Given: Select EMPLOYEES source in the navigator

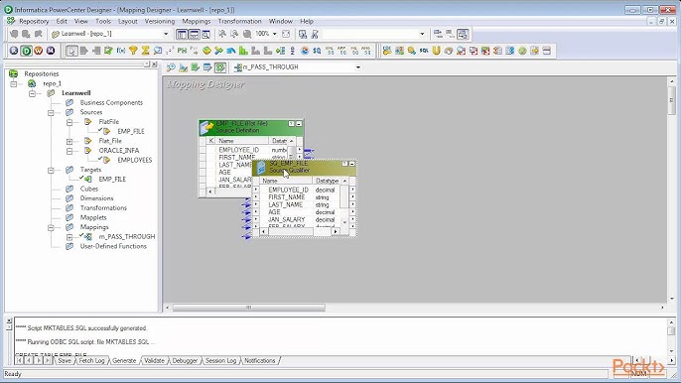Looking at the screenshot, I should click(x=135, y=160).
